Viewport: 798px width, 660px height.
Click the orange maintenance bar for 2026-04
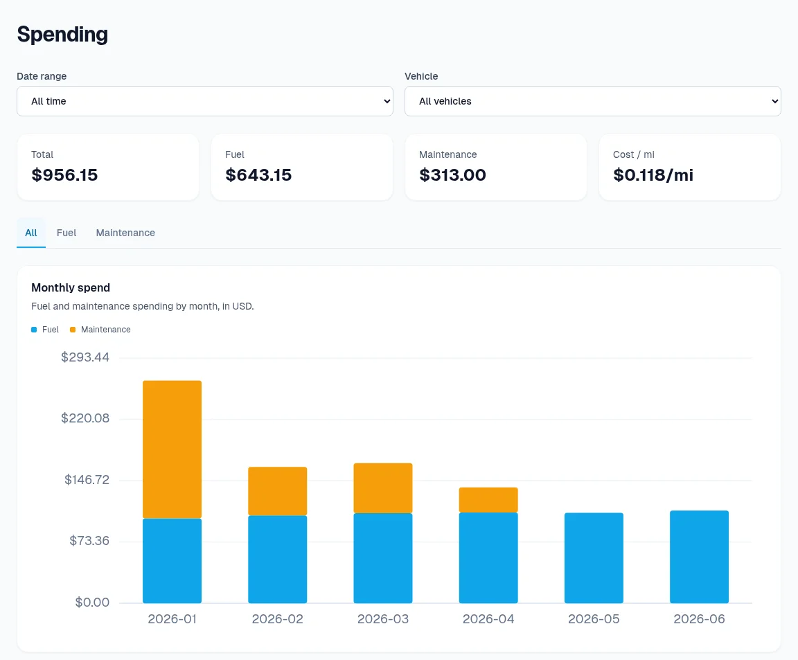[488, 500]
